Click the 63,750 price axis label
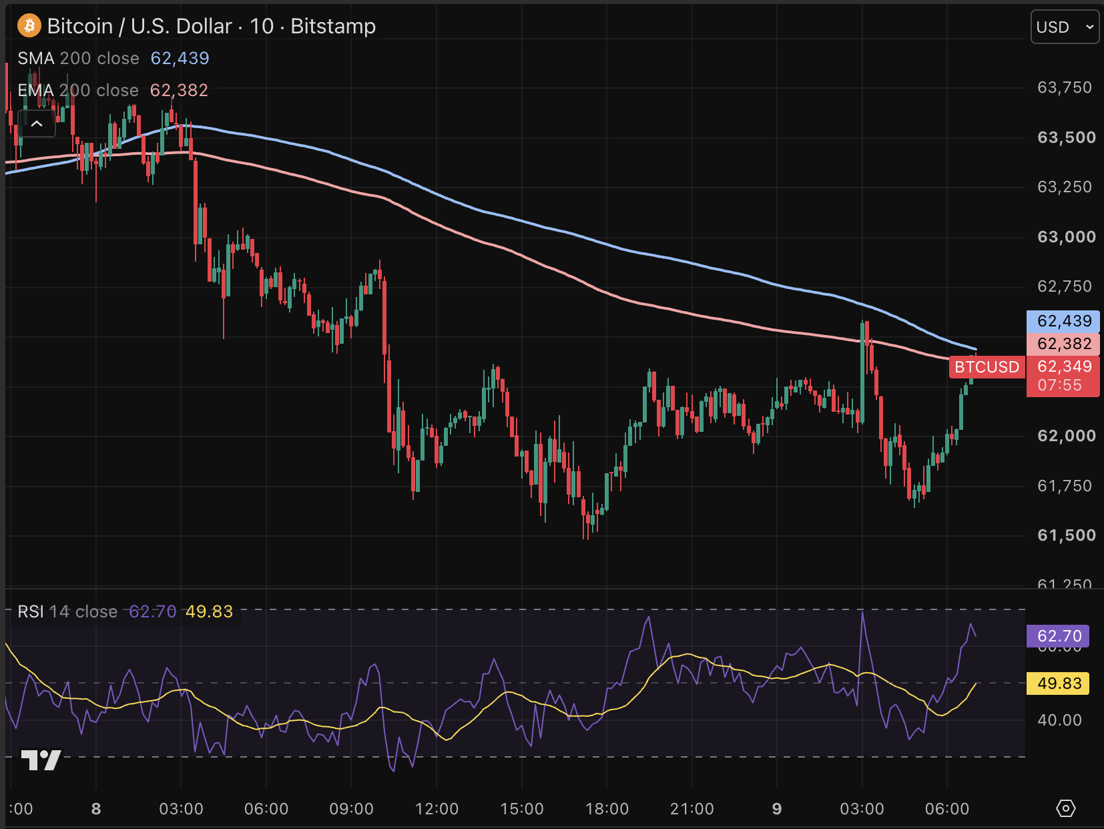The height and width of the screenshot is (829, 1104). (1065, 87)
